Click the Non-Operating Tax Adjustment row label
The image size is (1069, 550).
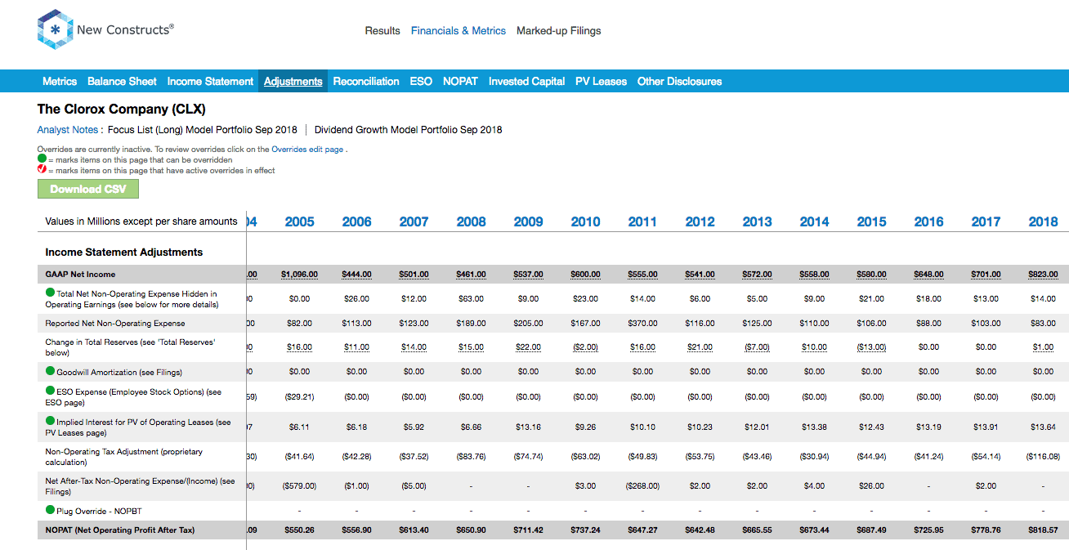[124, 457]
